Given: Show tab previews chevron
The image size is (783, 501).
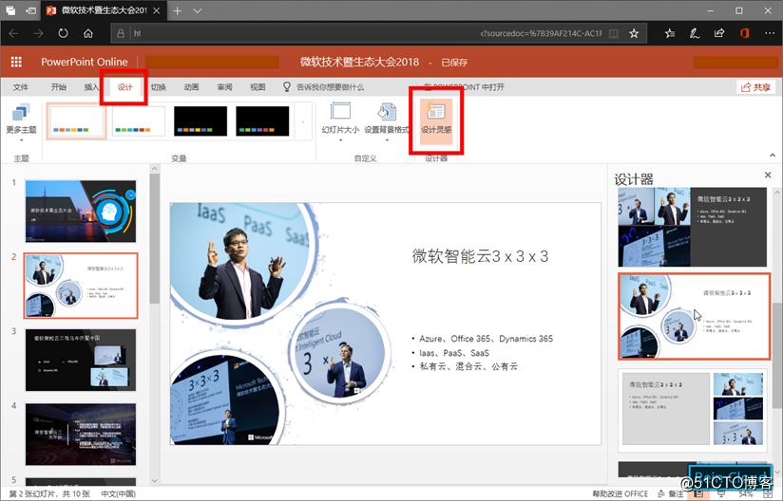Looking at the screenshot, I should 198,10.
